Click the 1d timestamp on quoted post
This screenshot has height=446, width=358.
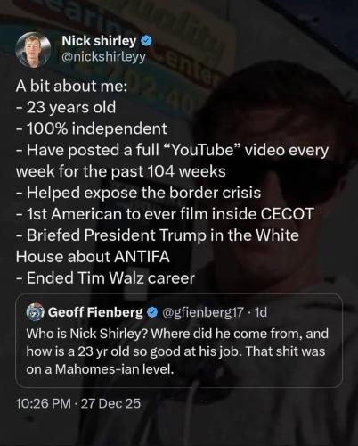(261, 312)
